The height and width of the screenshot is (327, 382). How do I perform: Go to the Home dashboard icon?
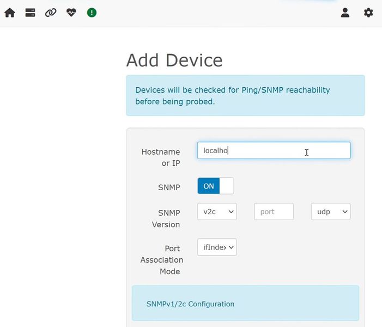coord(10,13)
